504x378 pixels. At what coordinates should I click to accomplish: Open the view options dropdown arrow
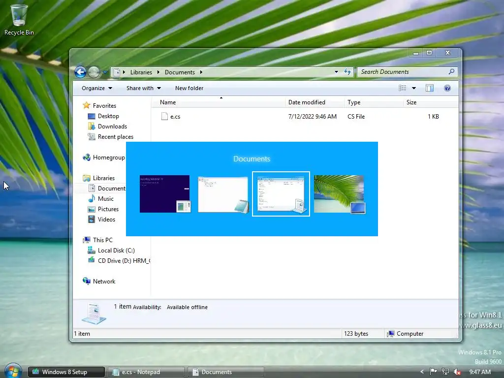pyautogui.click(x=414, y=88)
